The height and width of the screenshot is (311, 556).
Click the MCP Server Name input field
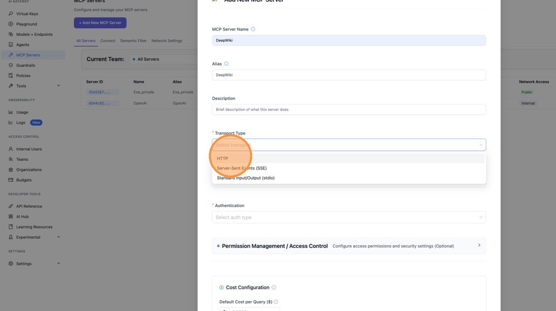click(349, 40)
